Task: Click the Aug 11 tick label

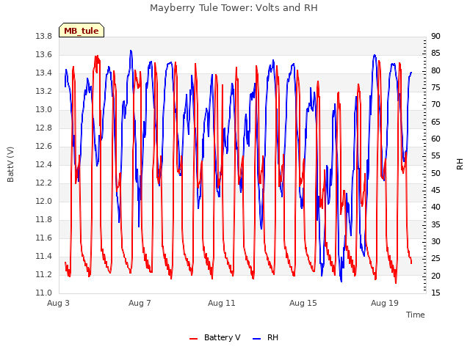Action: click(x=222, y=303)
